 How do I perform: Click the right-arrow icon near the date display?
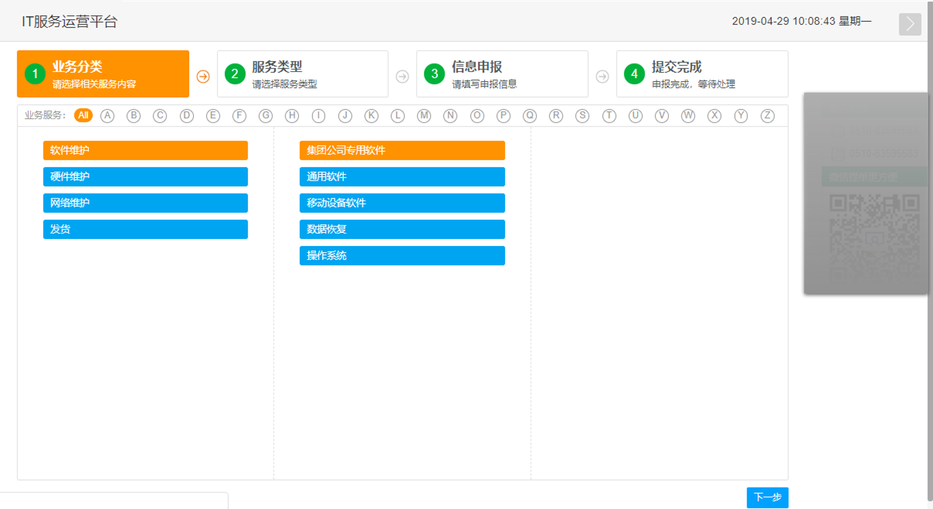click(x=910, y=24)
